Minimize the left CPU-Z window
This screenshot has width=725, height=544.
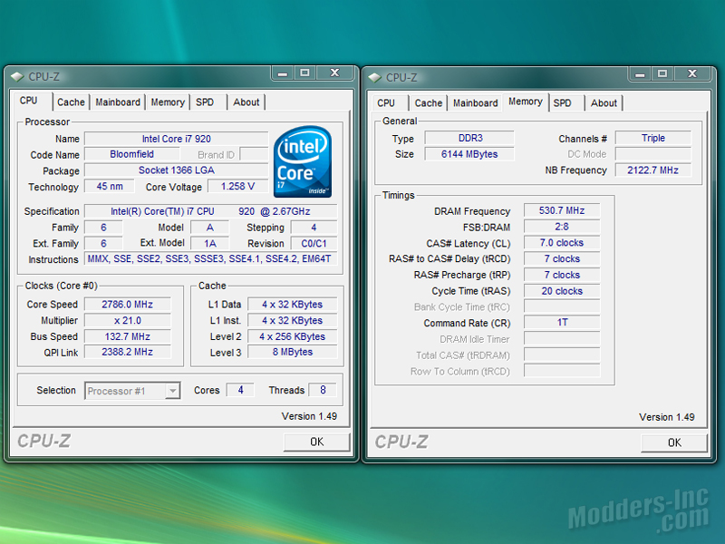[x=283, y=73]
